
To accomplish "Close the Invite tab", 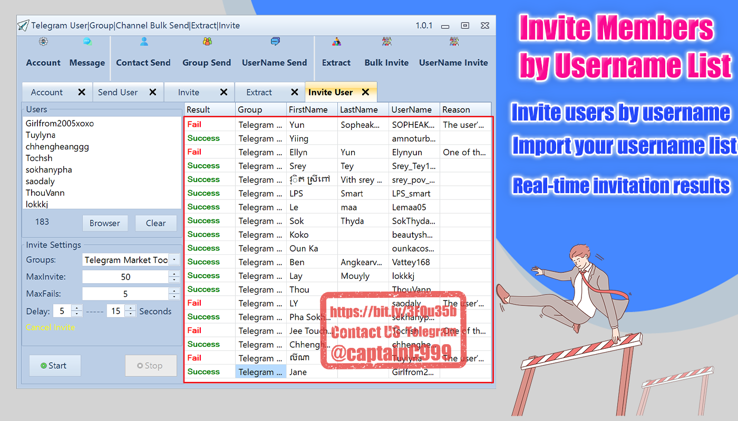I will [x=224, y=92].
